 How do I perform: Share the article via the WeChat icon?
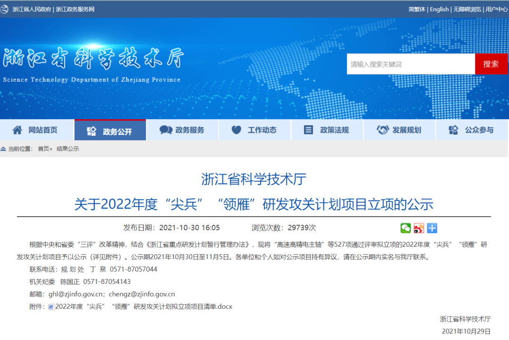click(x=406, y=228)
